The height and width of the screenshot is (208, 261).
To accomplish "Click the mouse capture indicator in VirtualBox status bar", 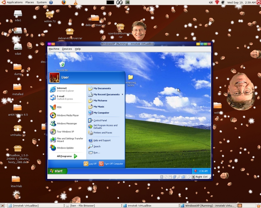I will (x=189, y=177).
